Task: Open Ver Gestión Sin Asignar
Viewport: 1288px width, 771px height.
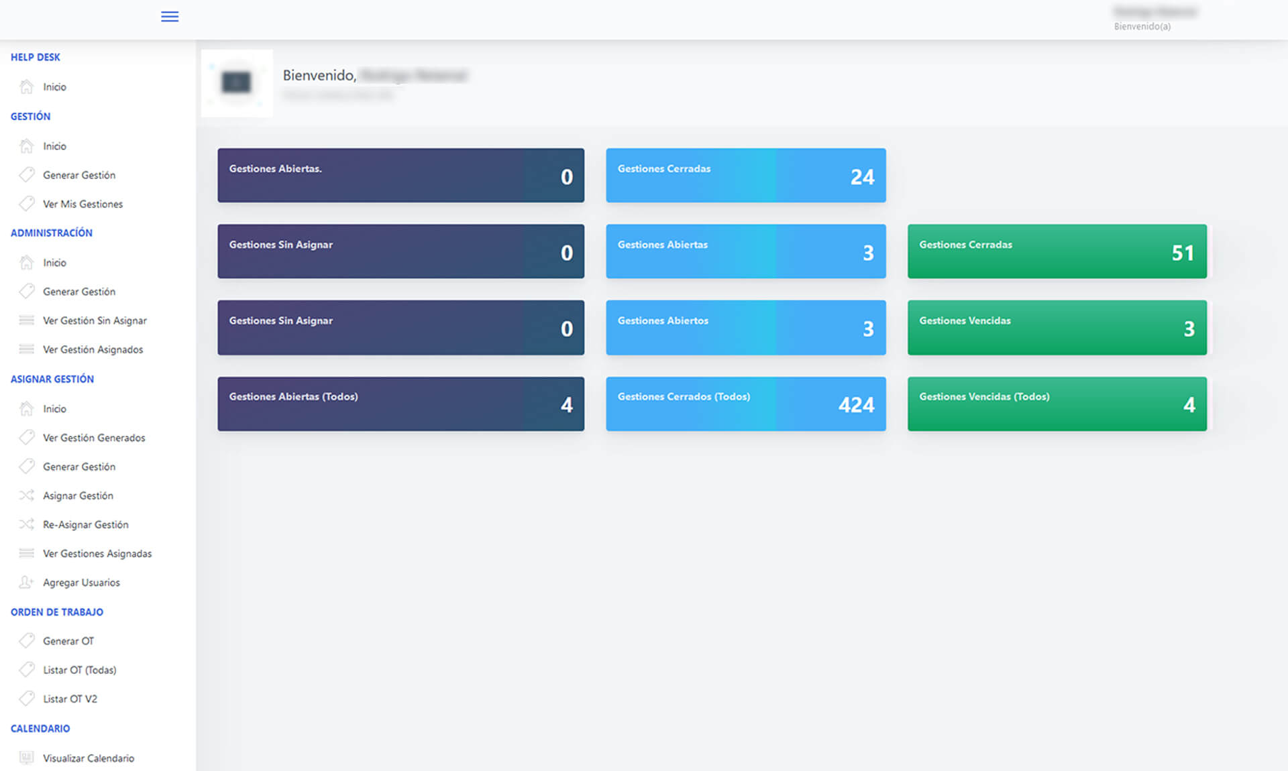Action: tap(95, 320)
